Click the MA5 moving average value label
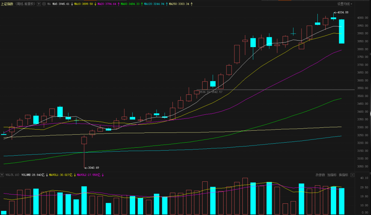Image resolution: width=371 pixels, height=215 pixels. pos(61,4)
